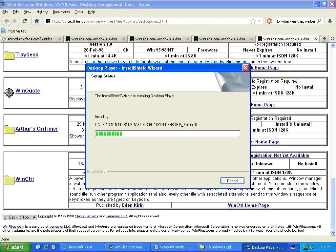The width and height of the screenshot is (336, 252).
Task: Open the privacy policy link
Action: [179, 231]
